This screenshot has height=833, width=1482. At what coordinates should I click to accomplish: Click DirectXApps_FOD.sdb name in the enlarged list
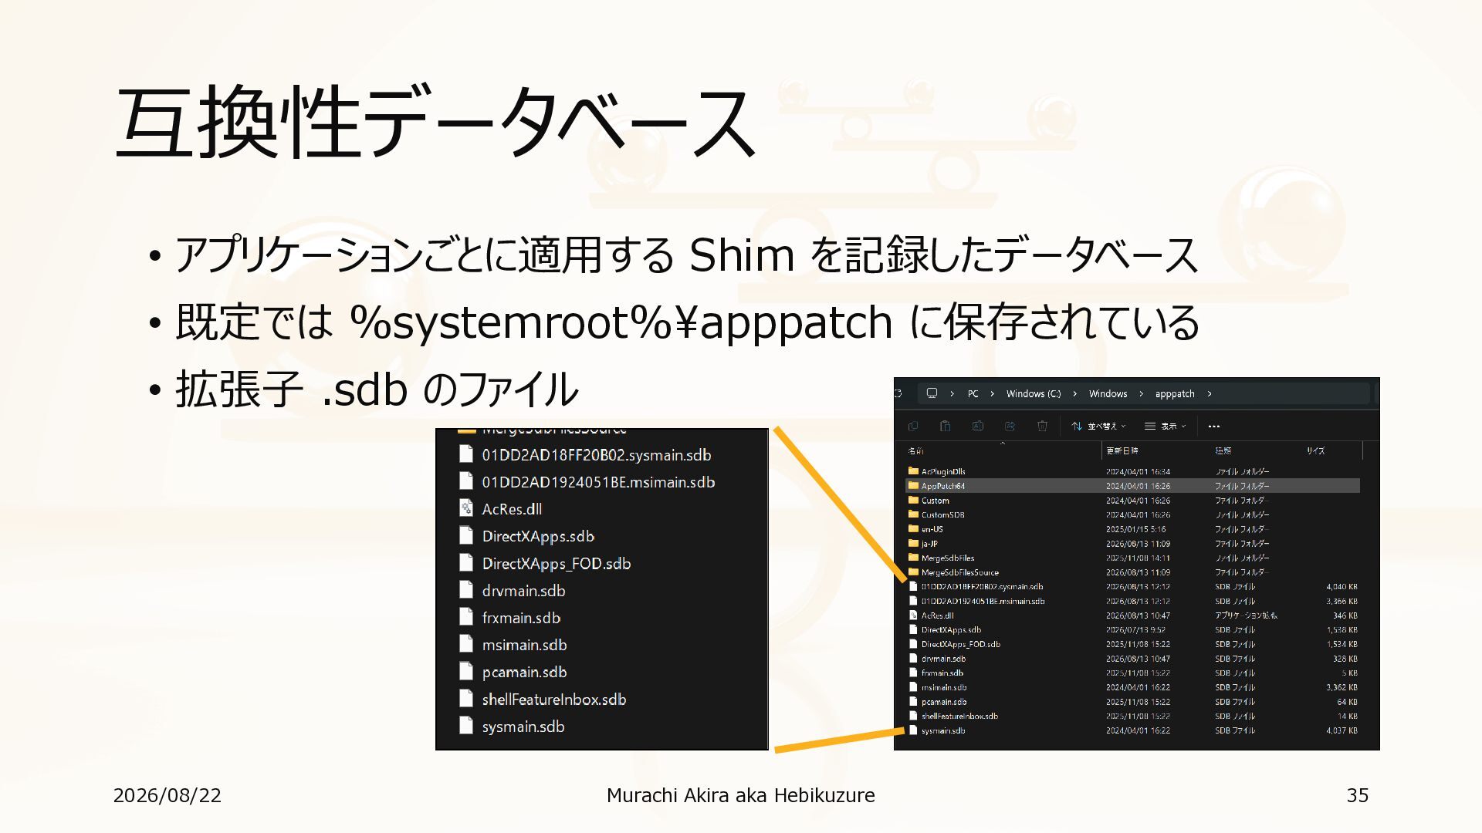556,564
